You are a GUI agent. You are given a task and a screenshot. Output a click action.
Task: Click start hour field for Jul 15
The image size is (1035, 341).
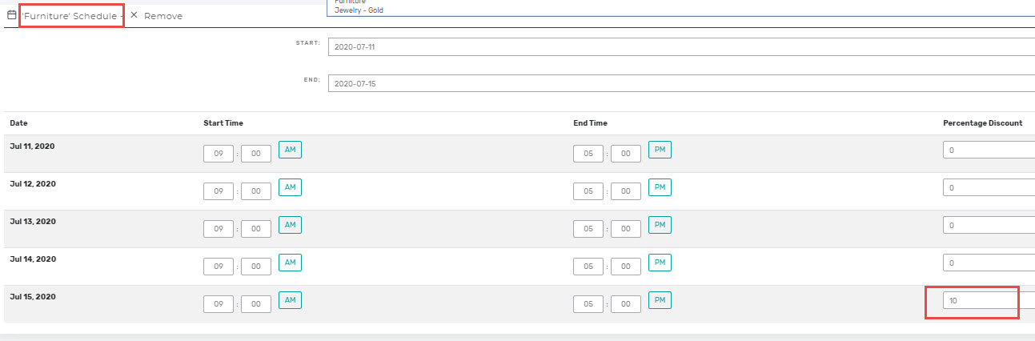point(219,304)
